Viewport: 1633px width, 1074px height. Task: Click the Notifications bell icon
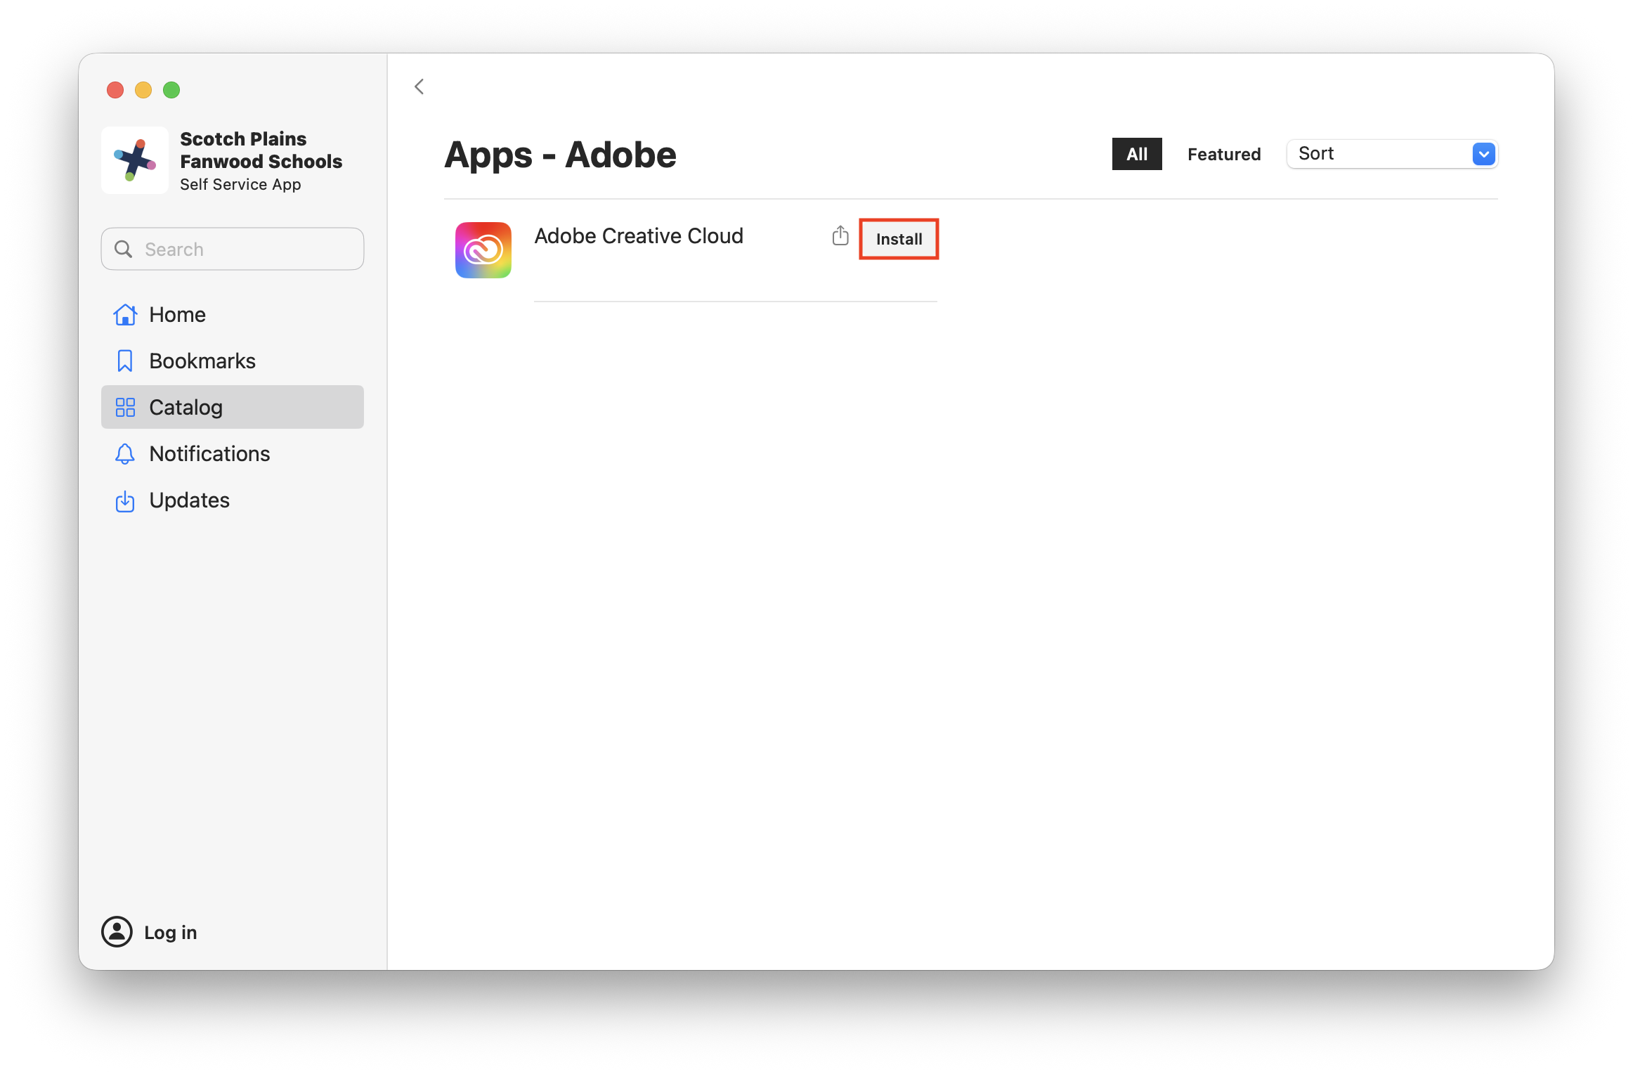(125, 454)
